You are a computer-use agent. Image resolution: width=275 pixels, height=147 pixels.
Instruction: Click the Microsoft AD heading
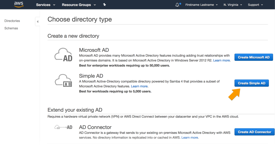coord(94,50)
